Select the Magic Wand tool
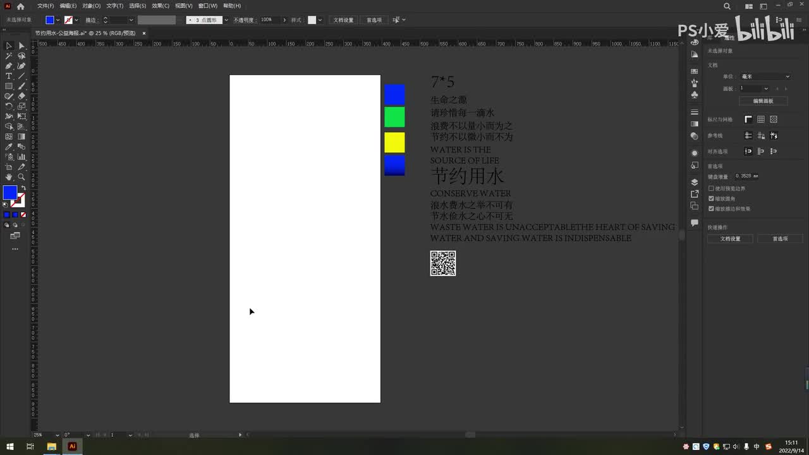This screenshot has height=455, width=809. tap(9, 56)
